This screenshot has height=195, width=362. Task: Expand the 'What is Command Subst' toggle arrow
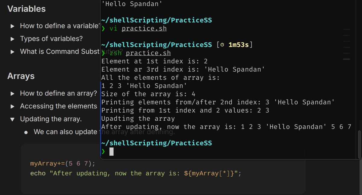pos(12,52)
